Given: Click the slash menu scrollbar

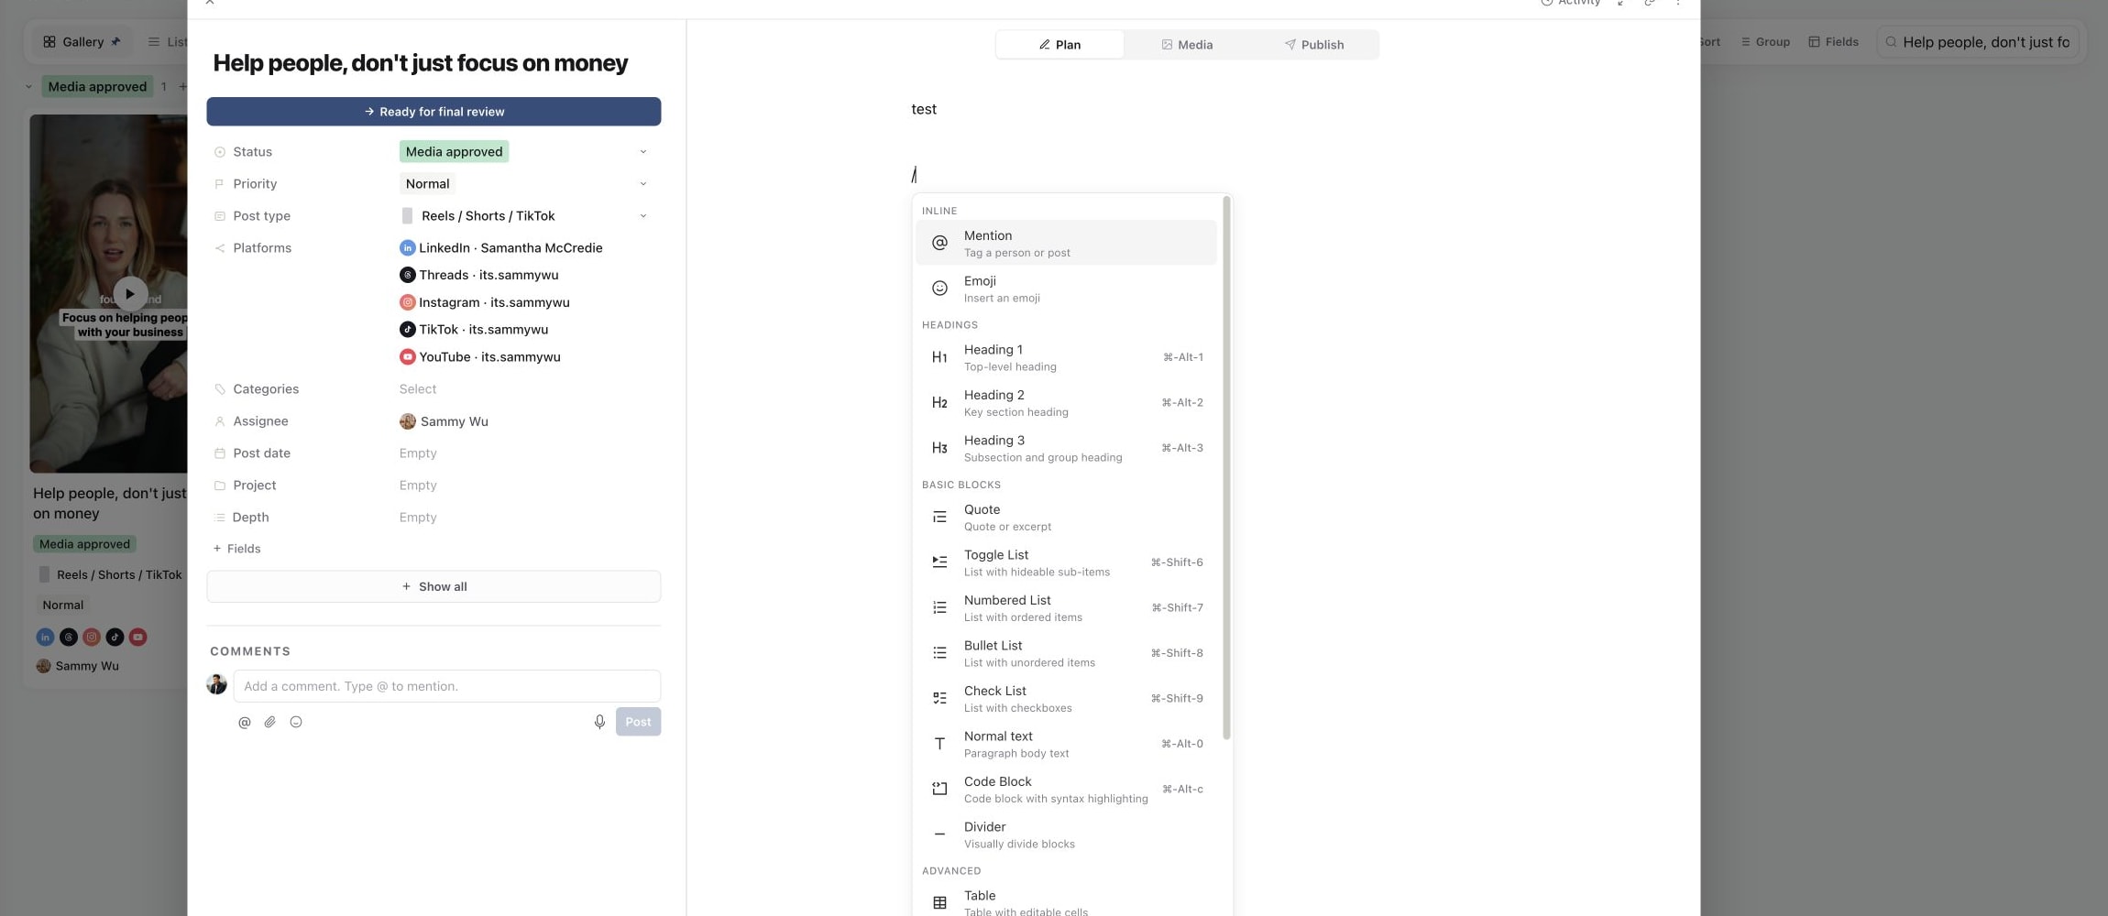Looking at the screenshot, I should click(1226, 468).
